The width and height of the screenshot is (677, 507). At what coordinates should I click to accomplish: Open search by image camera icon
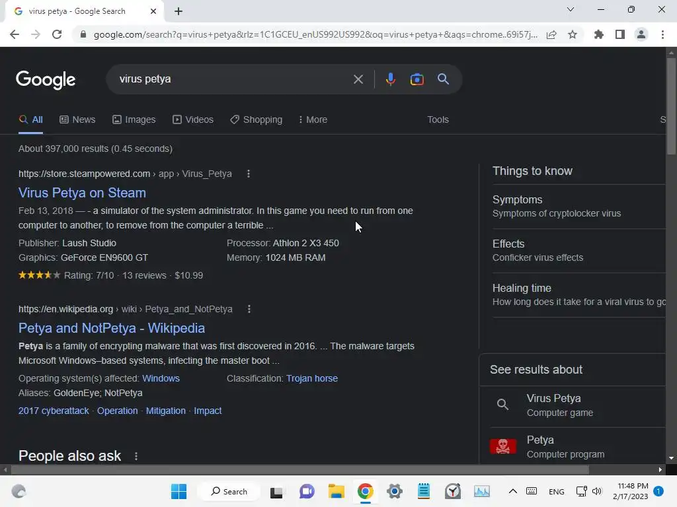tap(417, 79)
